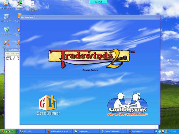Open the avast antivirus desktop shortcut

point(6,42)
